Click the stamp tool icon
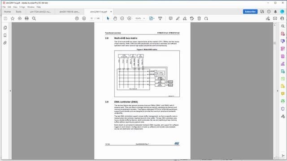 (x=192, y=18)
